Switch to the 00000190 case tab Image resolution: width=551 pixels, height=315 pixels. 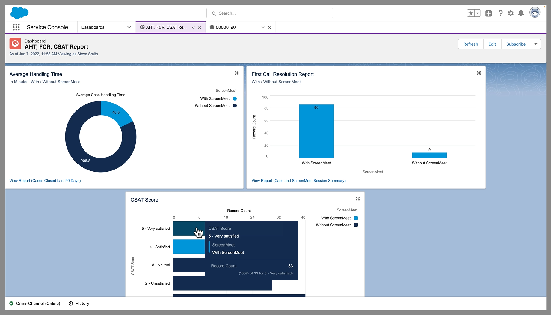click(226, 27)
